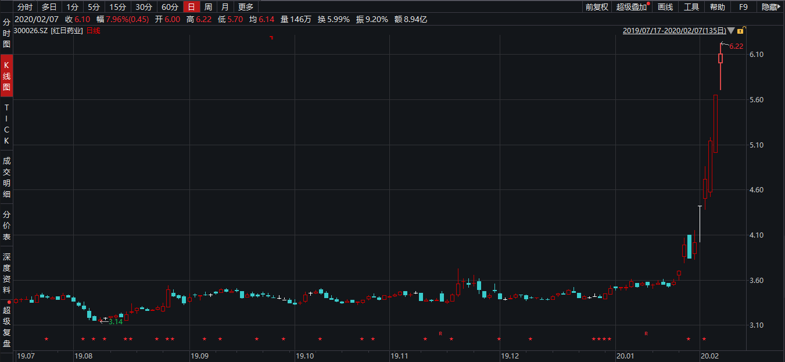The width and height of the screenshot is (785, 362).
Task: Switch to 分时 intraday view
Action: click(24, 7)
